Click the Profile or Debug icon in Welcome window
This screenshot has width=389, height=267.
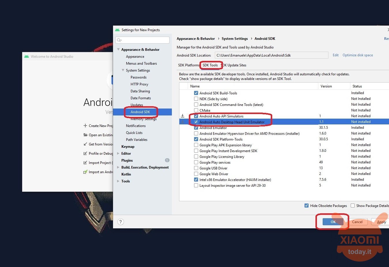(x=85, y=153)
